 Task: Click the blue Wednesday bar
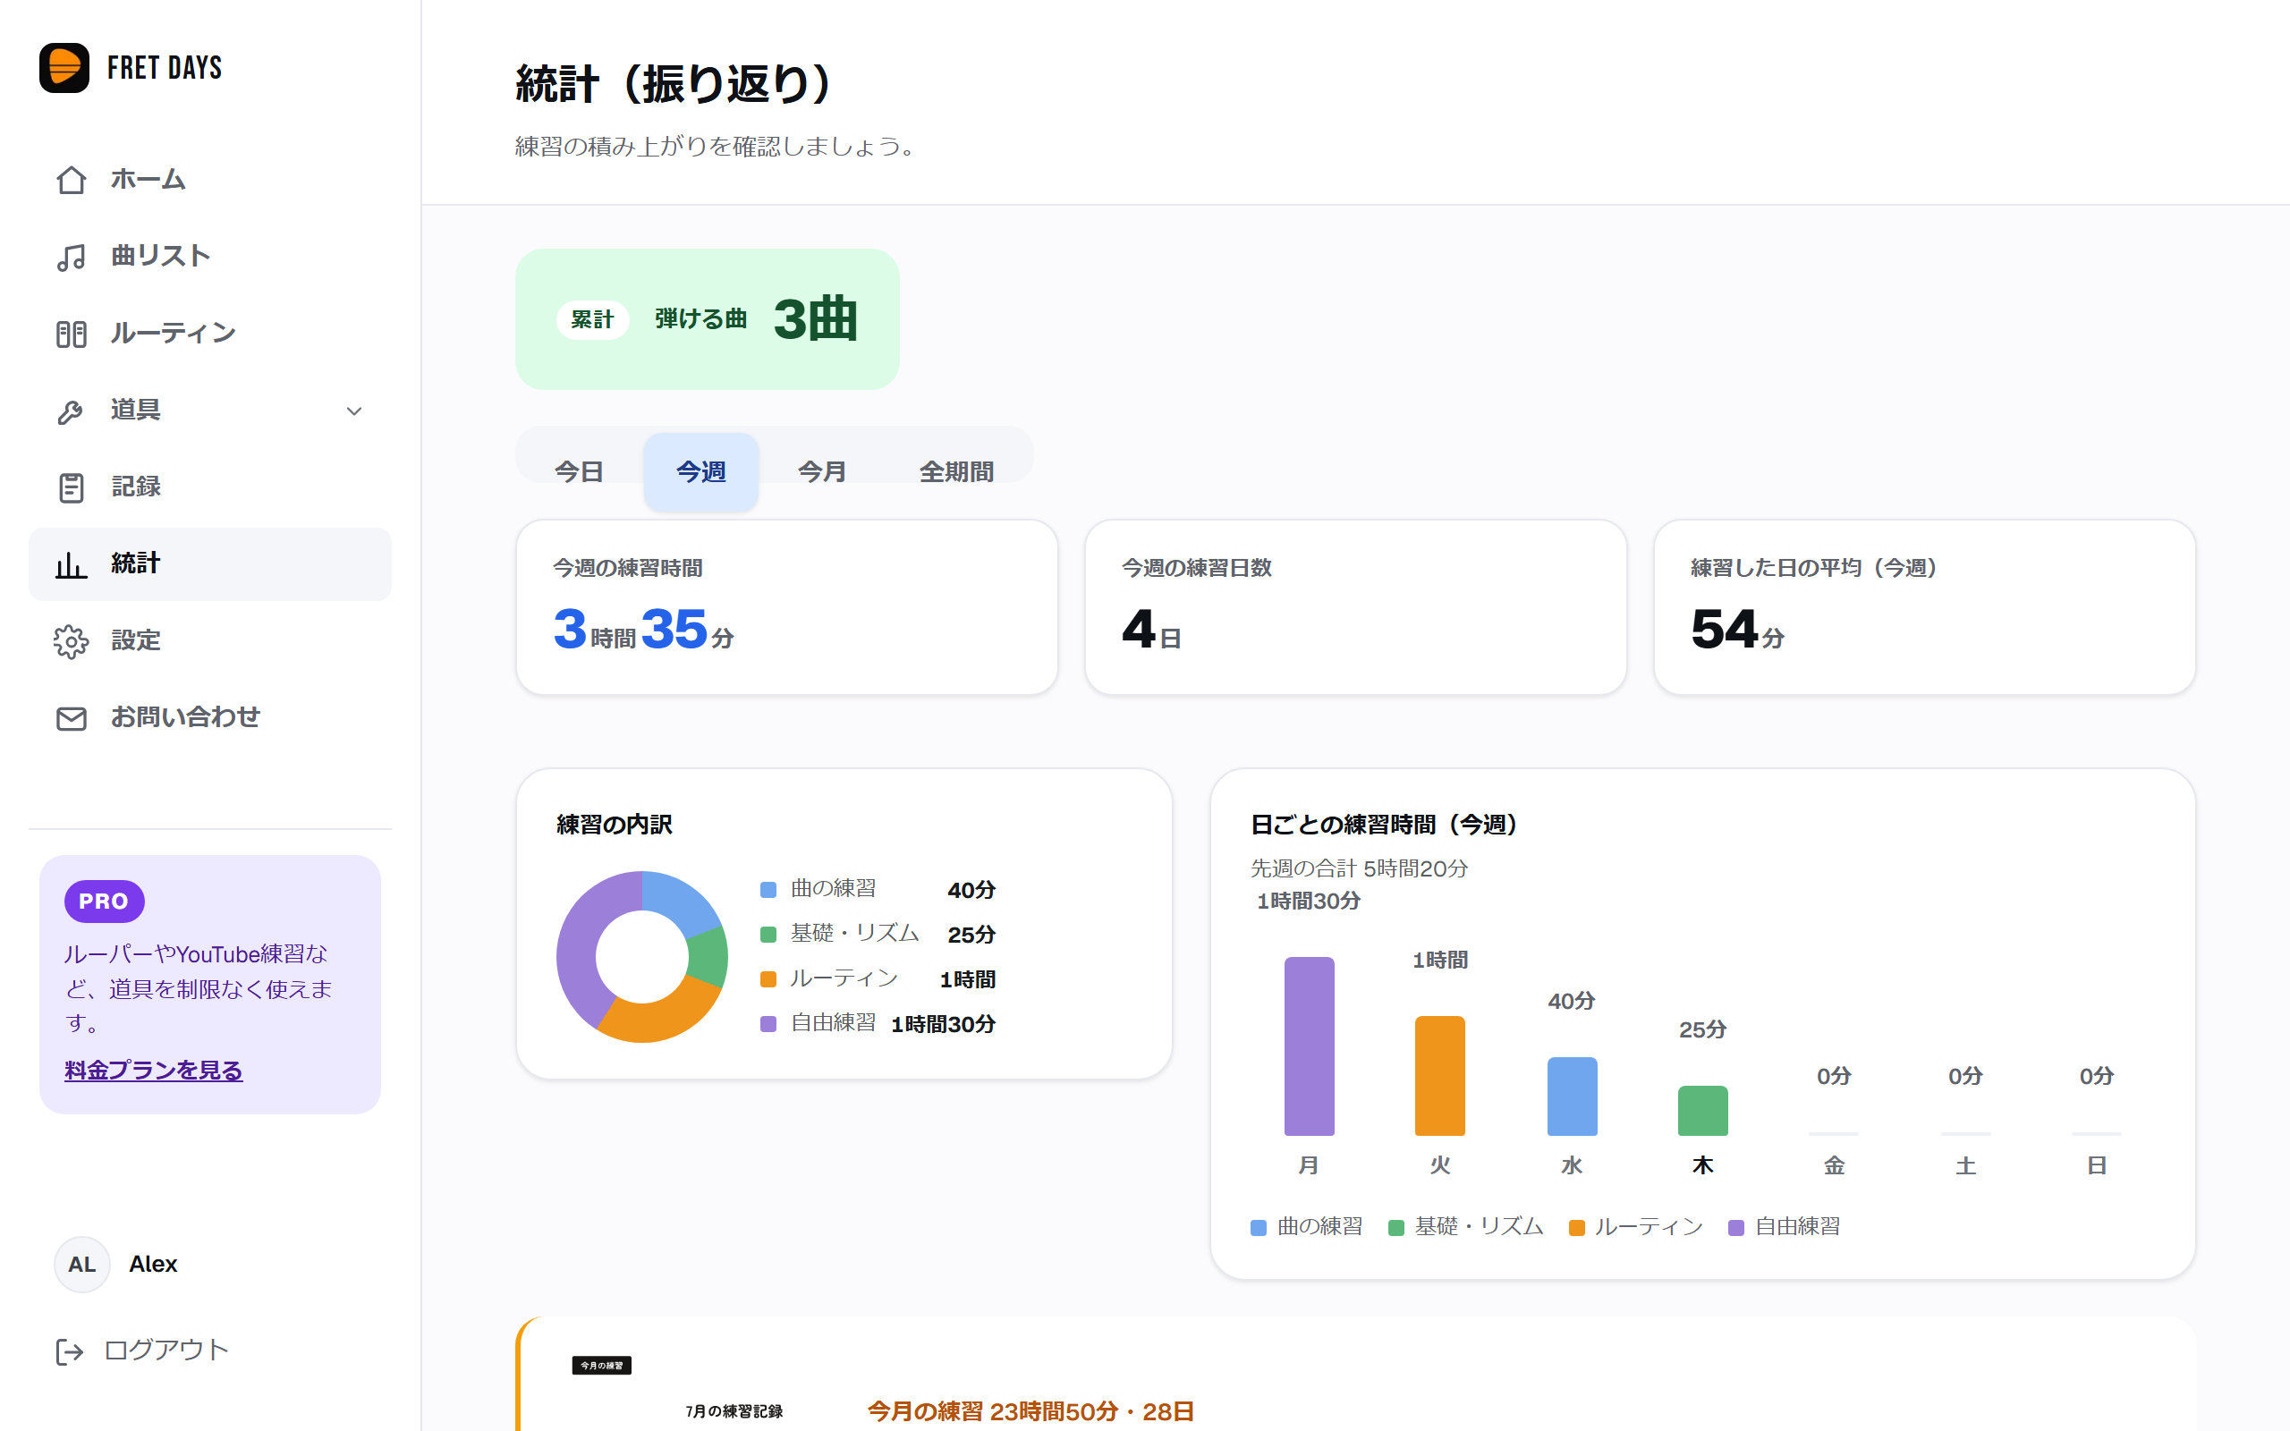1572,1096
